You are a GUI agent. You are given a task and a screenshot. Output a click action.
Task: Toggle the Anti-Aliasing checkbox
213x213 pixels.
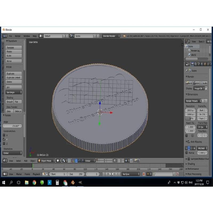pos(189,142)
